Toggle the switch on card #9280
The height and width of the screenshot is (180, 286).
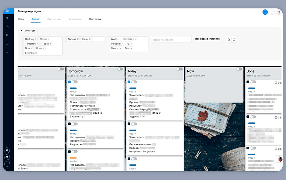pos(75,152)
